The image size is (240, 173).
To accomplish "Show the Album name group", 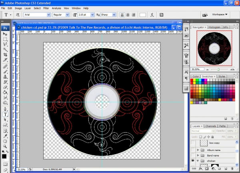I will click(193, 150).
